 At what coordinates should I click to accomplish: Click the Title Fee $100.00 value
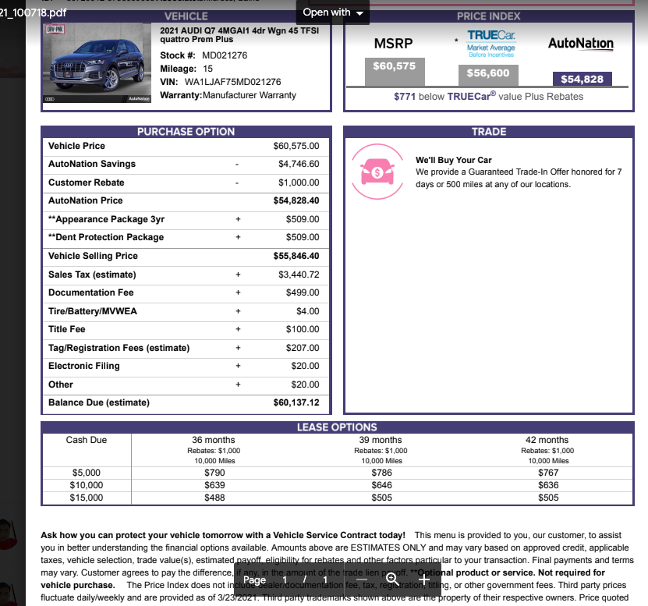[x=303, y=329]
